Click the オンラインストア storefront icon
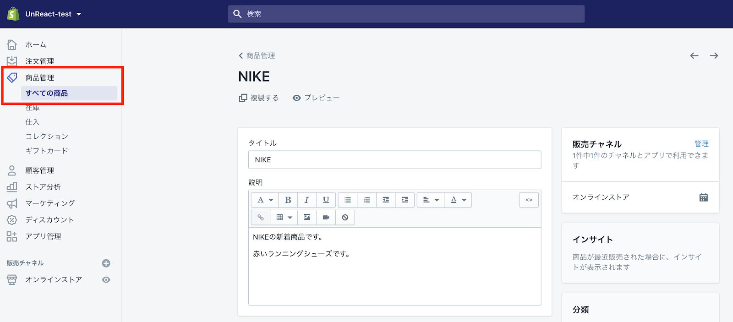This screenshot has height=322, width=733. (12, 279)
